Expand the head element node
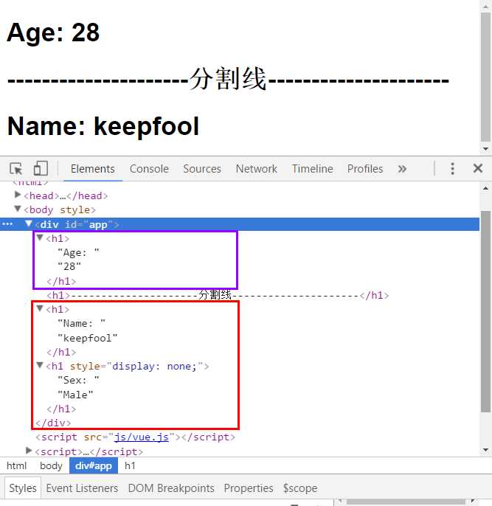 [18, 195]
